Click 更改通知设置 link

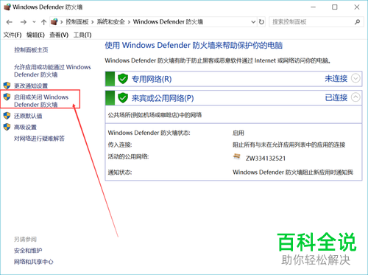31,86
